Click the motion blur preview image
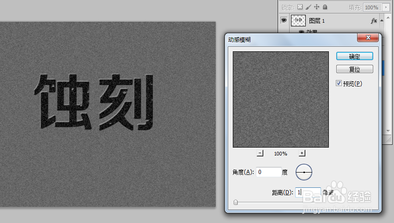This screenshot has height=223, width=394. pyautogui.click(x=281, y=99)
